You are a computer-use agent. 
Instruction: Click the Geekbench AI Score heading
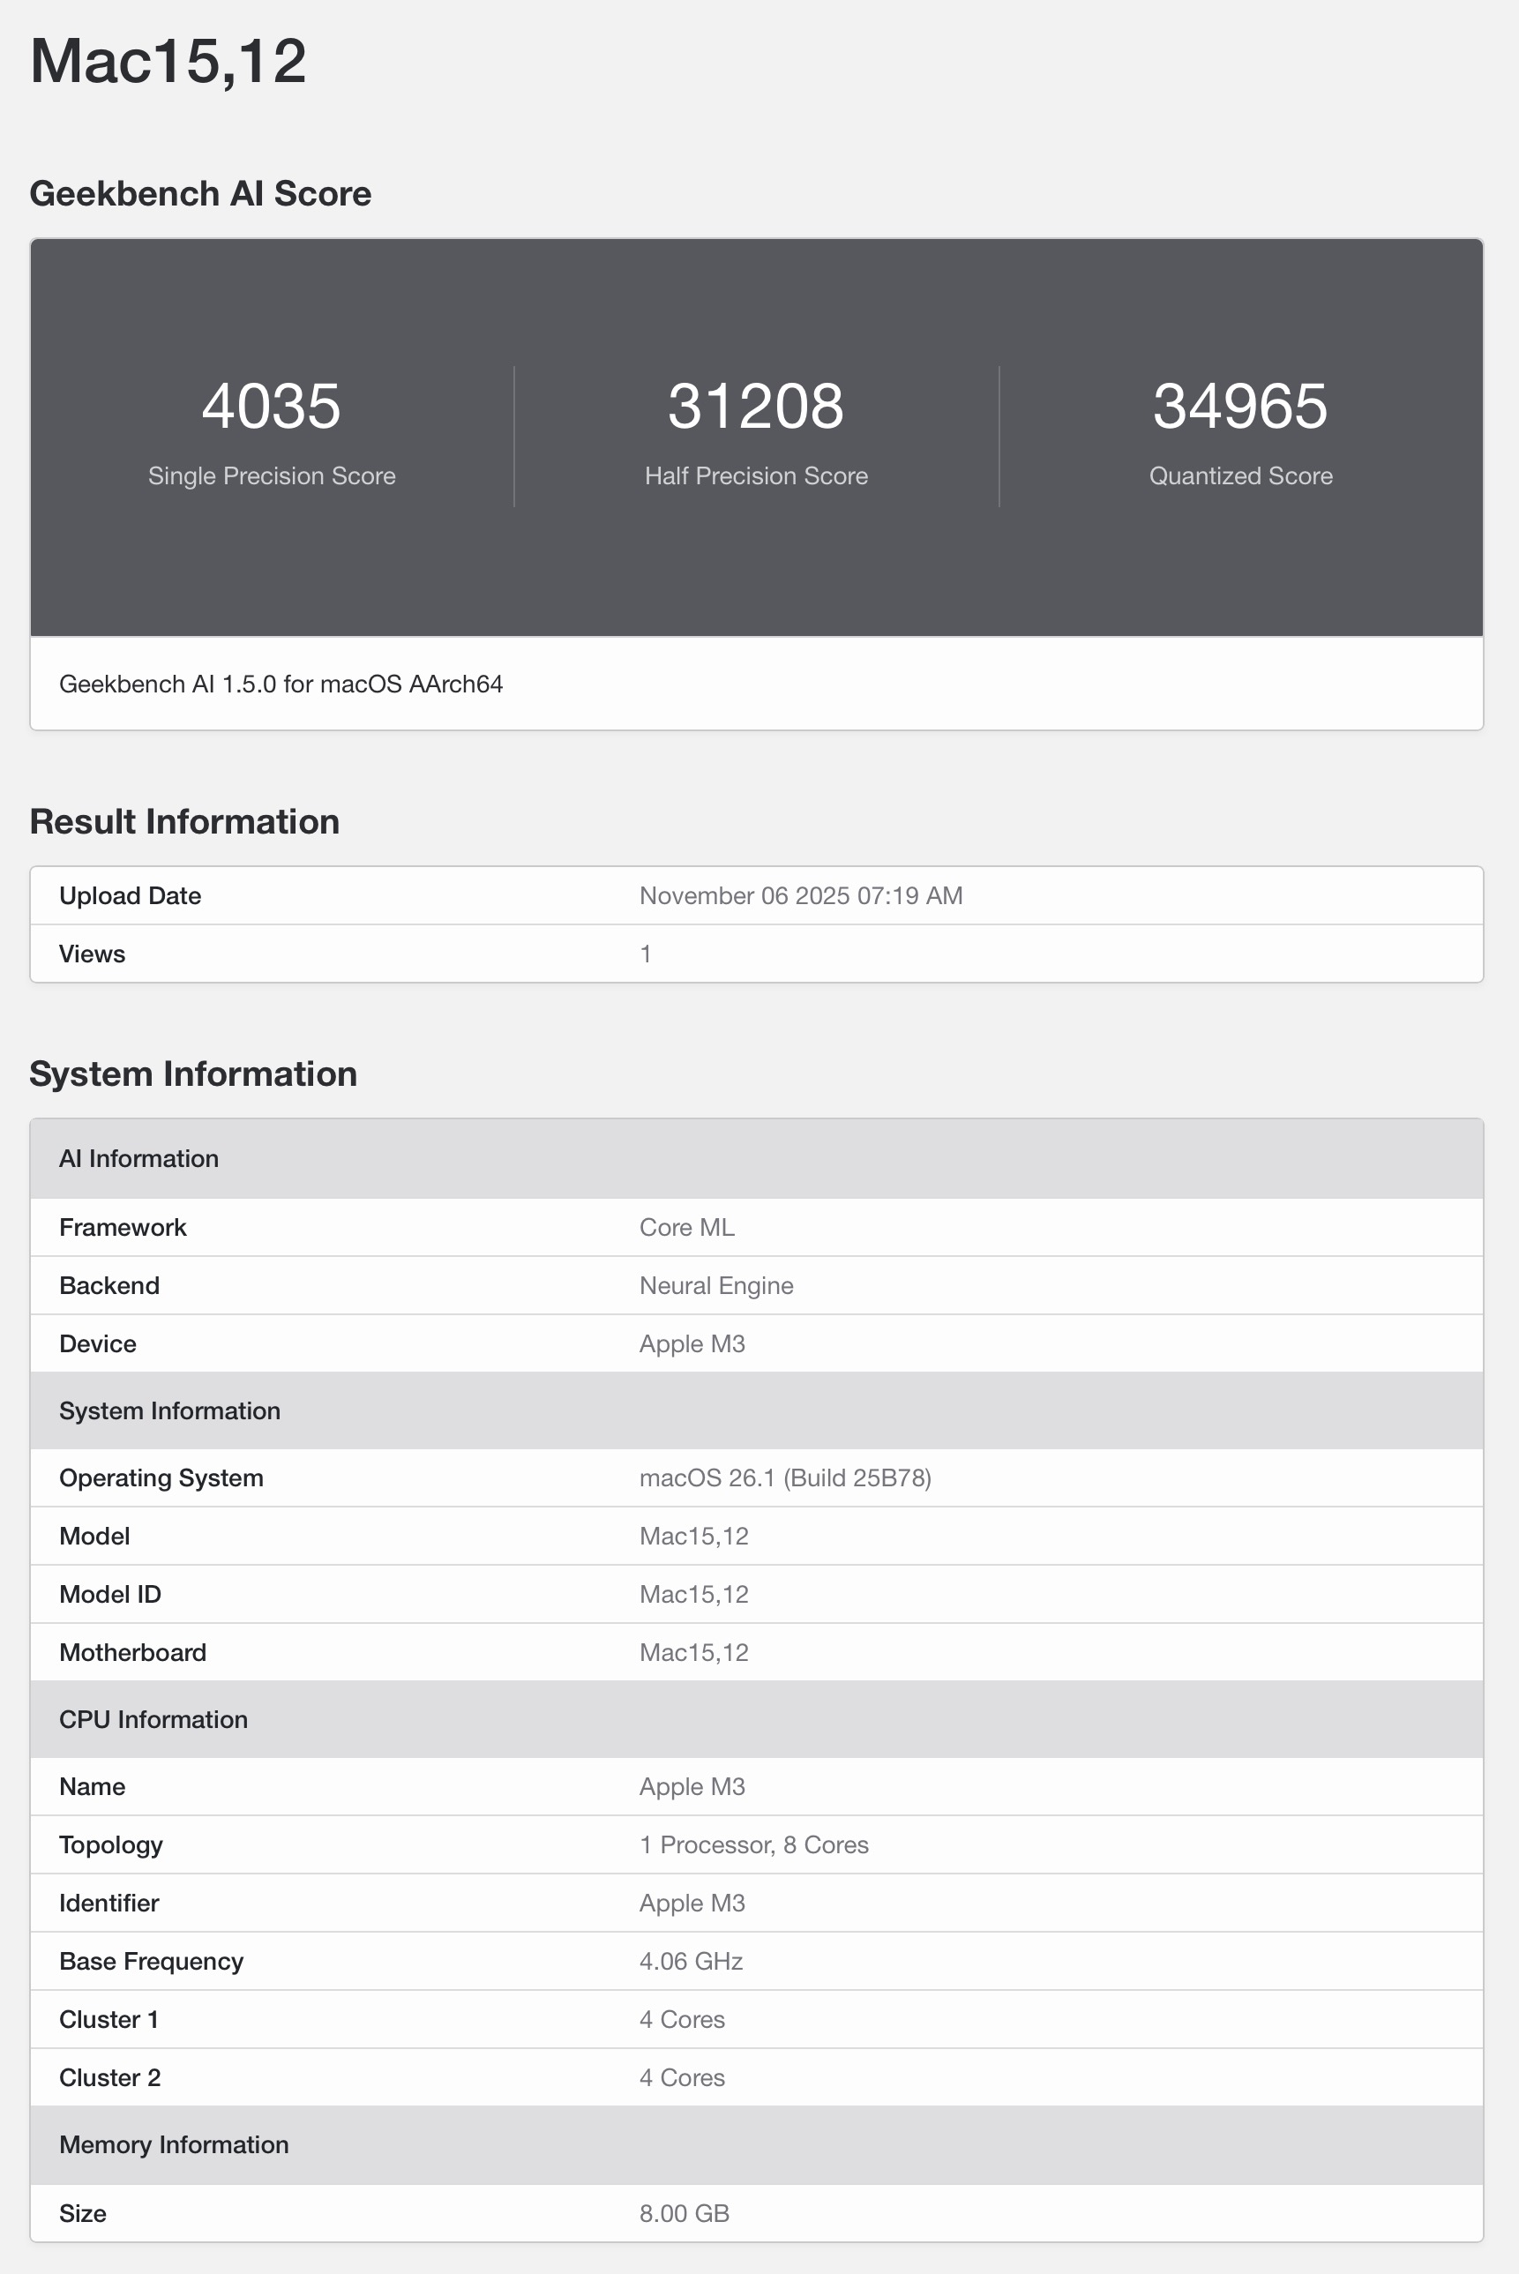pos(199,194)
